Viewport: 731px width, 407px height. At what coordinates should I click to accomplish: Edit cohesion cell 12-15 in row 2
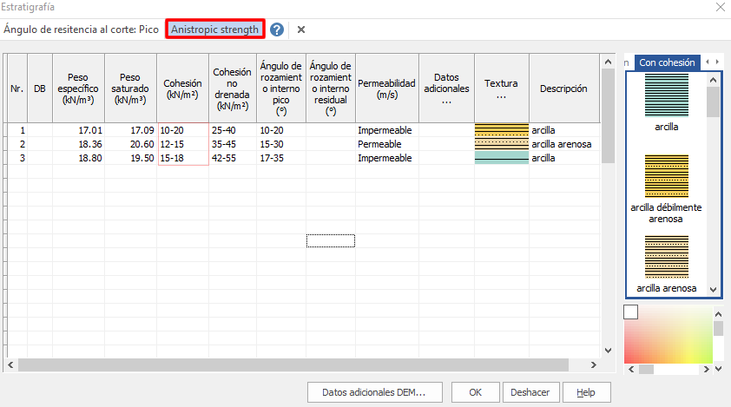pos(182,144)
